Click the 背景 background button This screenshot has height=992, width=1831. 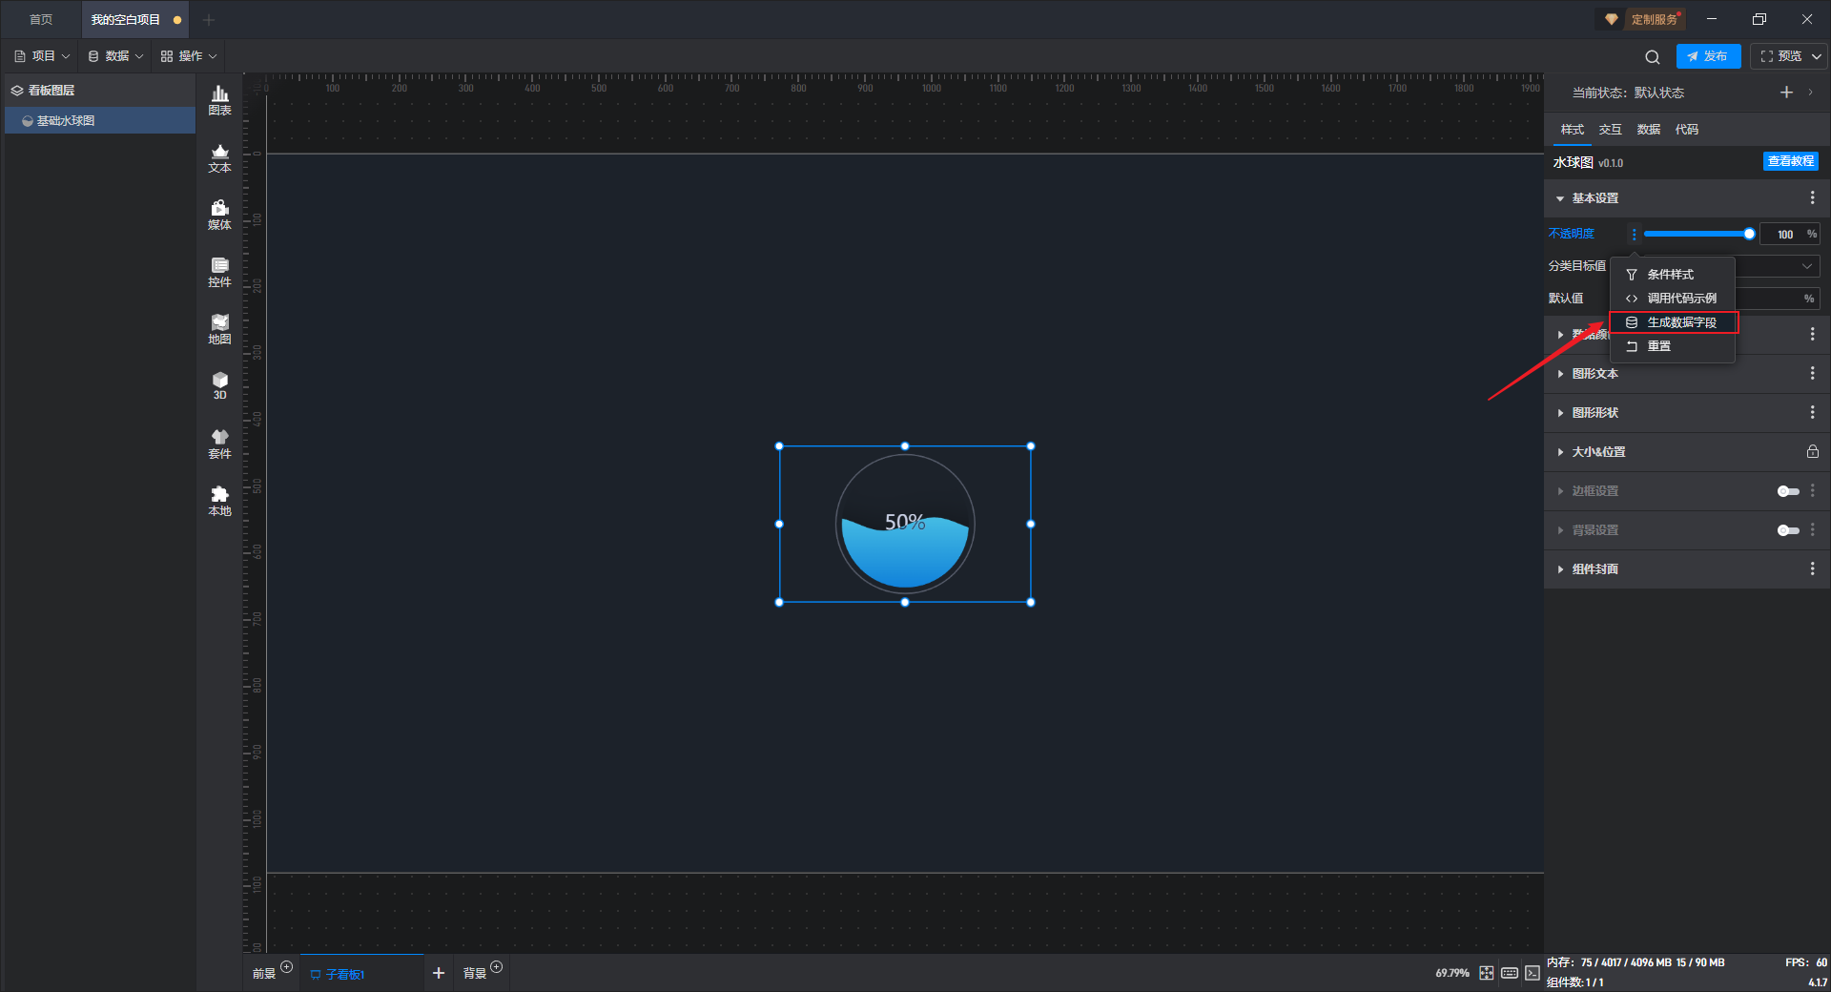474,974
